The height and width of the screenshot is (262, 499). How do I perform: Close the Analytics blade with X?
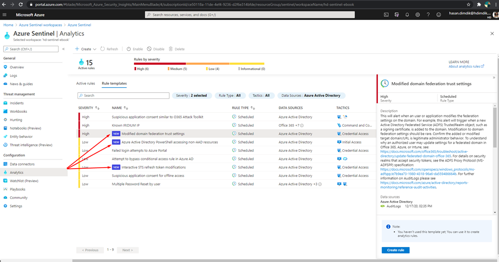[x=492, y=34]
